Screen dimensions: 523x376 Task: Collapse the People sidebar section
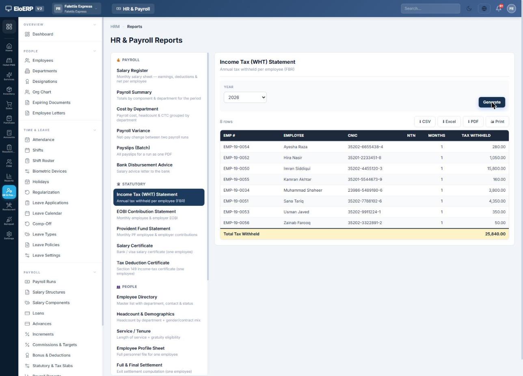point(95,51)
